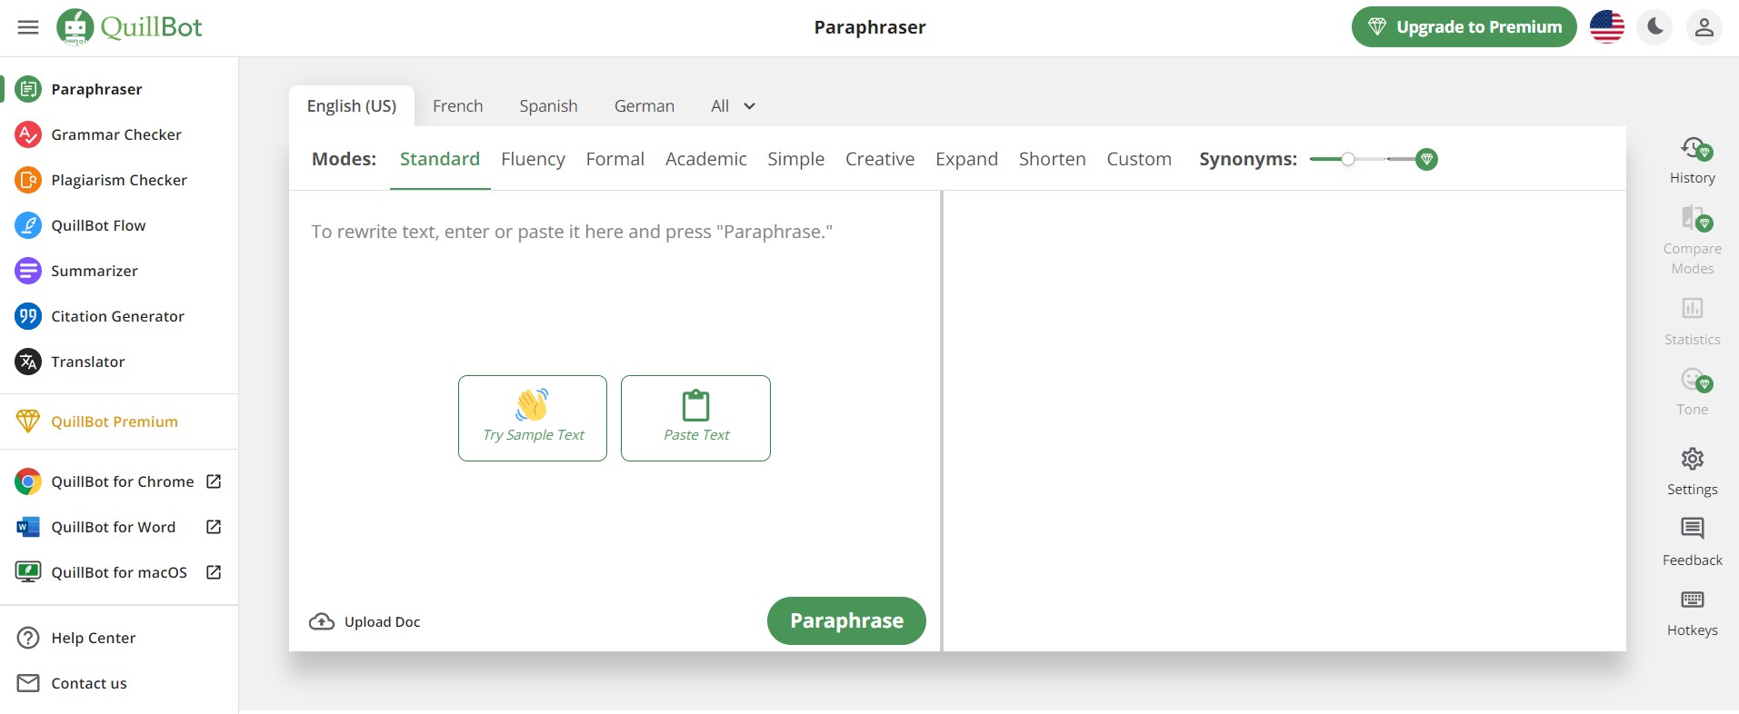Open the hamburger navigation menu
The height and width of the screenshot is (714, 1739).
pos(28,27)
